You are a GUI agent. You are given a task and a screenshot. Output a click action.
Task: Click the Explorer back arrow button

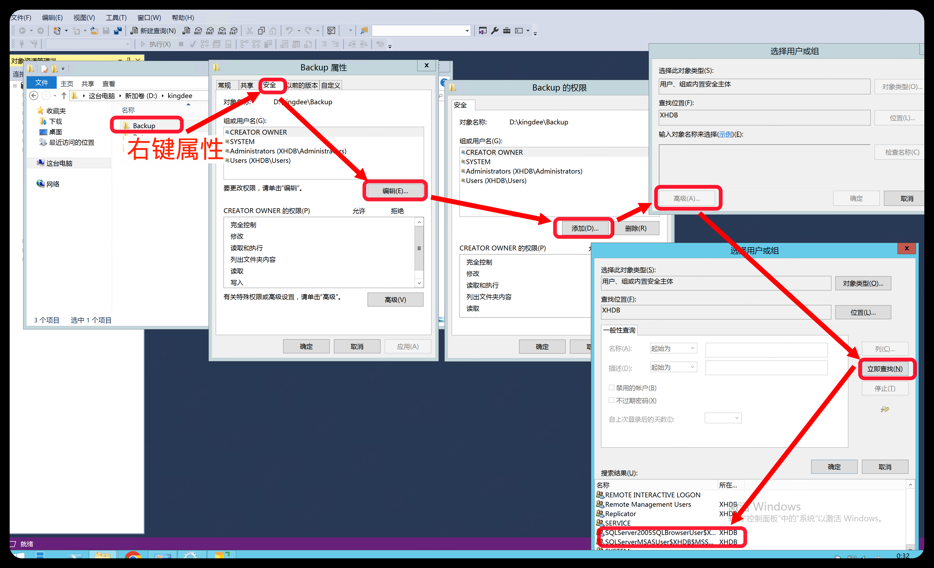(34, 95)
